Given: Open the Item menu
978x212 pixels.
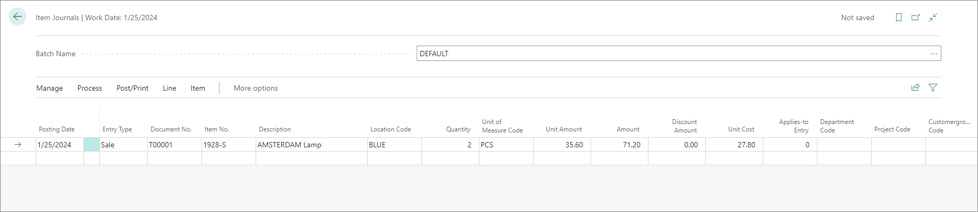Looking at the screenshot, I should pos(198,88).
